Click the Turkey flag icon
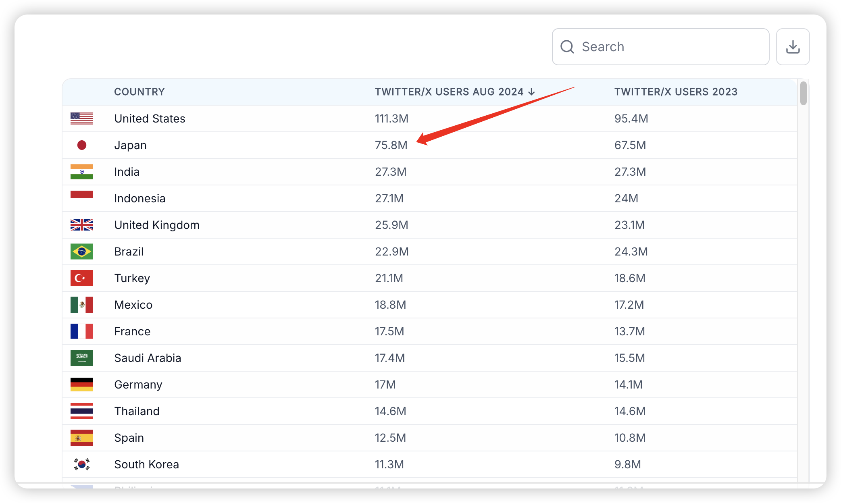 (82, 278)
